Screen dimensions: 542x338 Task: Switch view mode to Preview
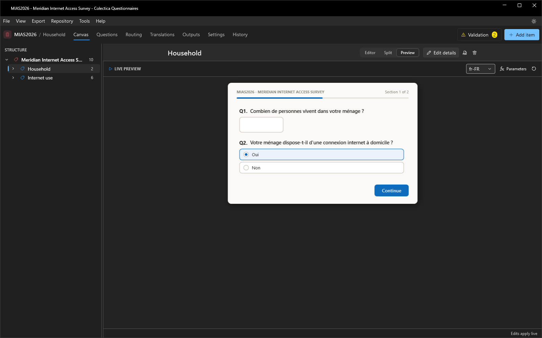click(408, 53)
